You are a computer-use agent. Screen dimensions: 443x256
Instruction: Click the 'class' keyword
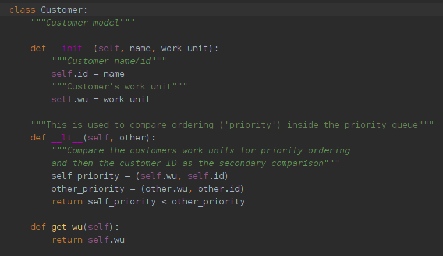(22, 10)
